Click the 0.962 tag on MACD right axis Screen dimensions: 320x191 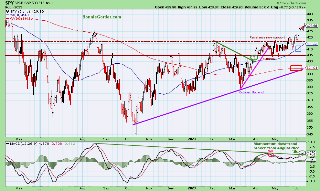point(311,160)
